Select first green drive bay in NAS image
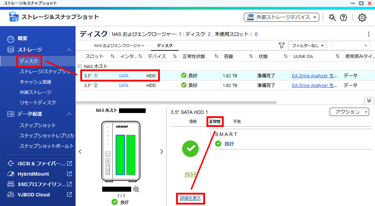 (120, 155)
